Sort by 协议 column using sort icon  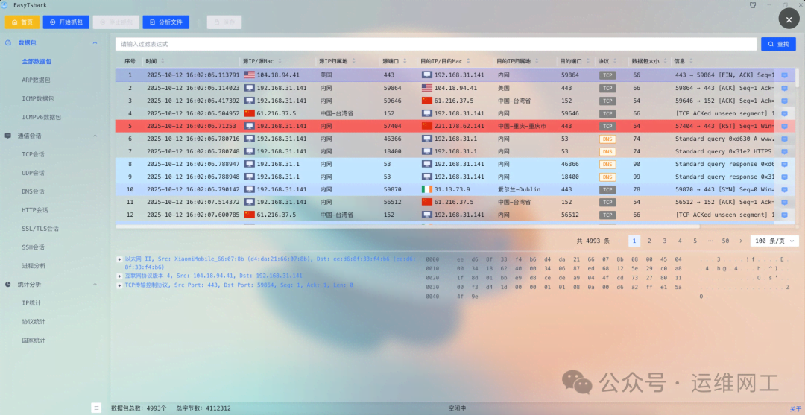pos(614,61)
